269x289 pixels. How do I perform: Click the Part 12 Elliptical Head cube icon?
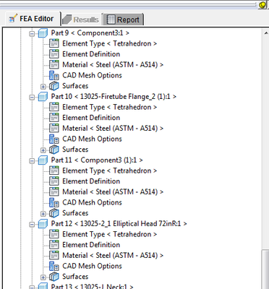[43, 224]
